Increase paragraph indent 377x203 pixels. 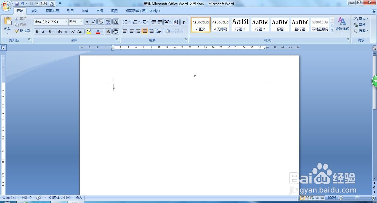coord(160,22)
